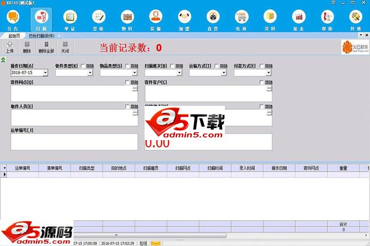
Task: Click the 上传 upload toolbar button
Action: pos(10,47)
